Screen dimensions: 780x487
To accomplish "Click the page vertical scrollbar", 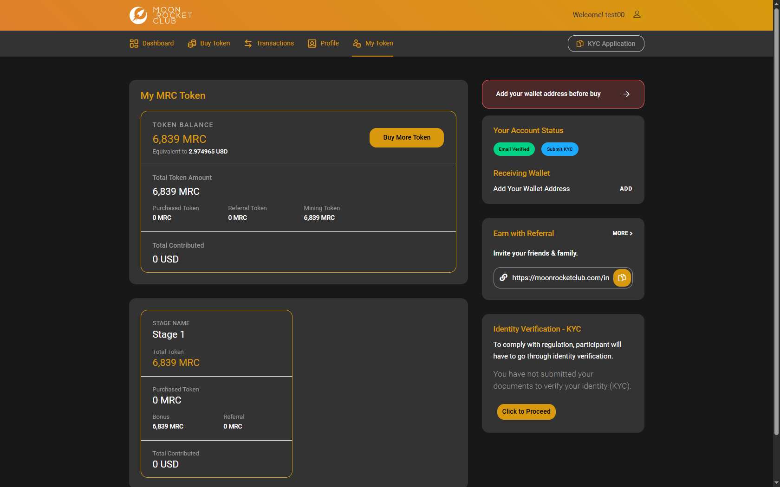I will [x=776, y=232].
